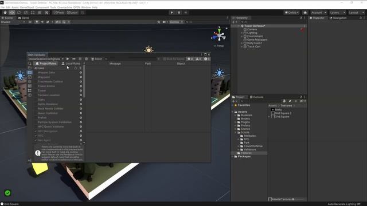Open the Account dropdown
The image size is (367, 206).
click(x=319, y=13)
